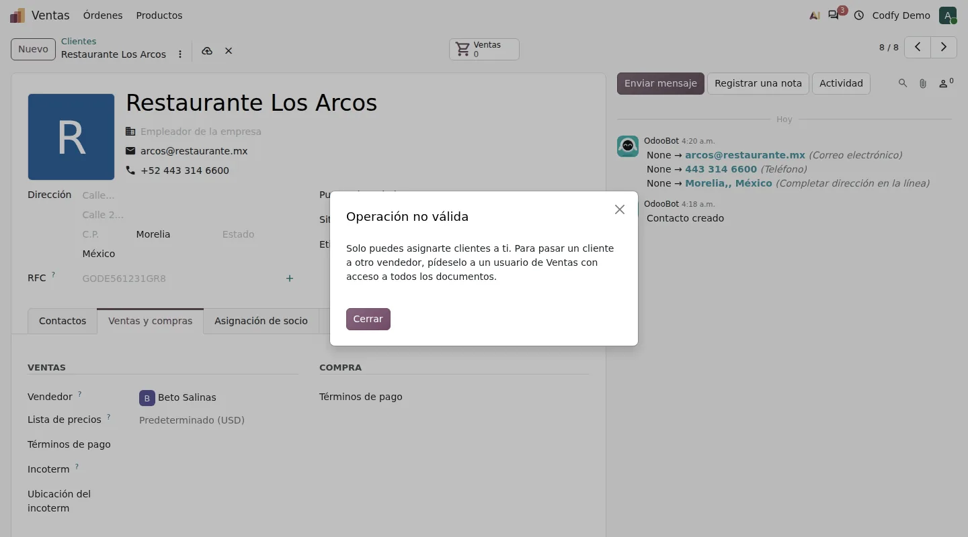Click the green plus icon beside RFC
This screenshot has width=968, height=537.
click(290, 278)
